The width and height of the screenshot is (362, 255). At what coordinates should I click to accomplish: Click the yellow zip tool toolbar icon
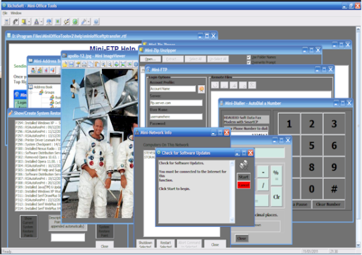pos(23,21)
